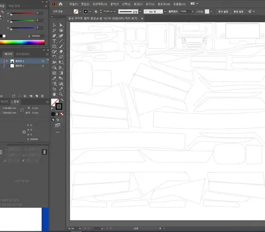Screen dimensions: 265x232
Task: Select the Paintbrush tool
Action: (x=61, y=46)
